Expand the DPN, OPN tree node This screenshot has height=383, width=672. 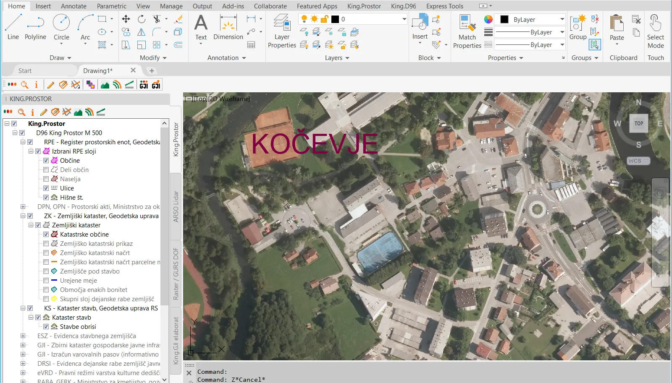(x=23, y=207)
